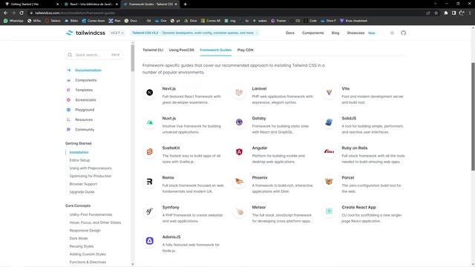The width and height of the screenshot is (475, 267).
Task: Click the Nuxt.js logo icon
Action: pos(150,122)
